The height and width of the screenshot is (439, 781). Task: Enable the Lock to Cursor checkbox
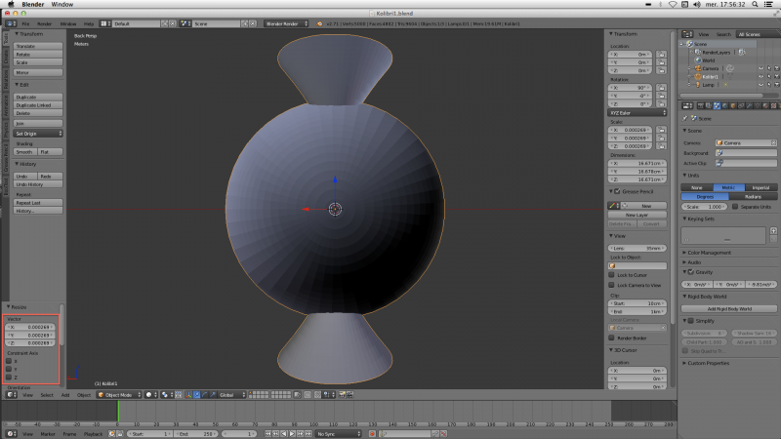coord(611,275)
